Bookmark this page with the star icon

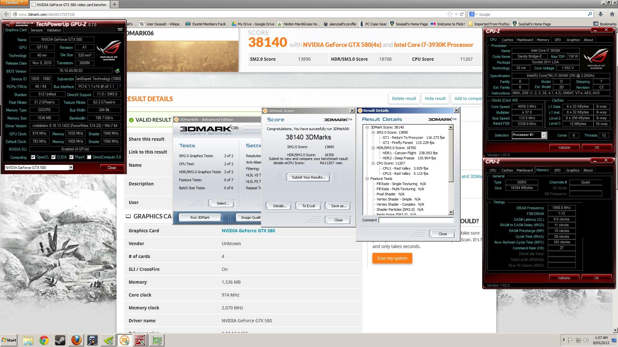[450, 14]
